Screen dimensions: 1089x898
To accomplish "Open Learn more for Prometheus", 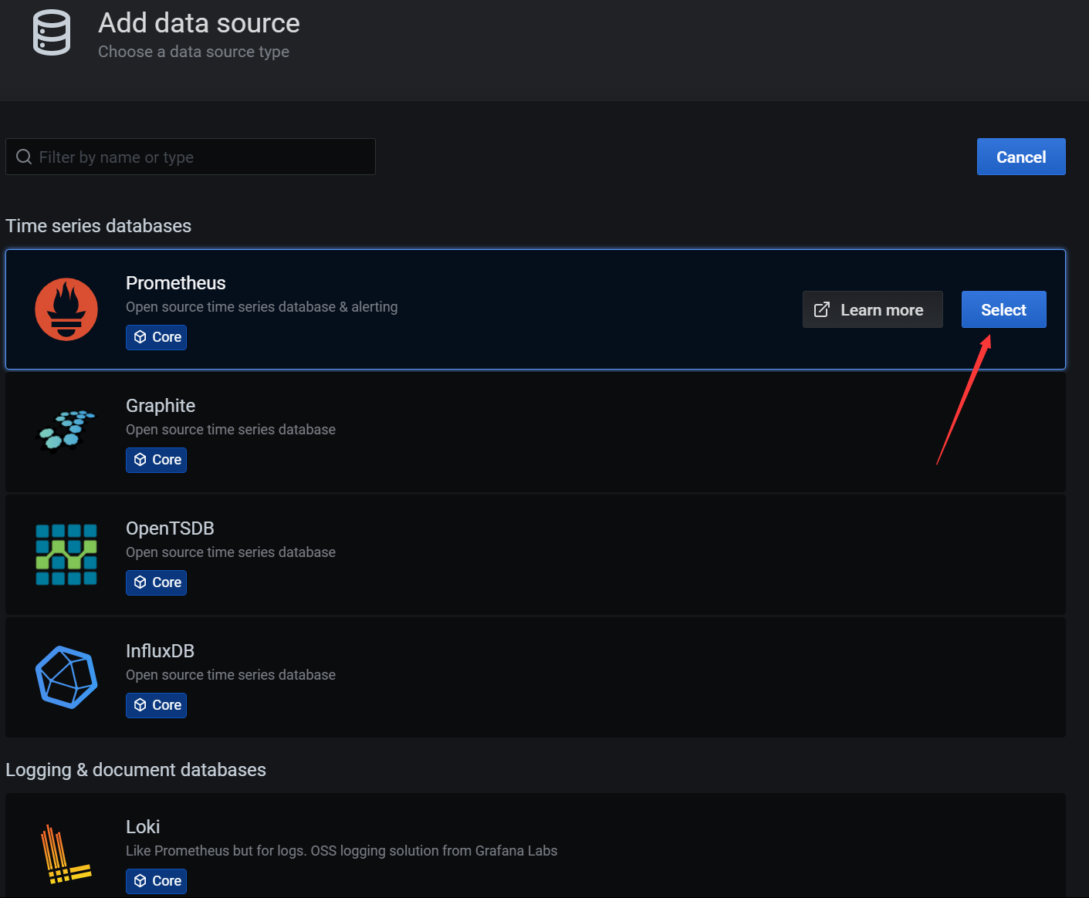I will [x=872, y=309].
